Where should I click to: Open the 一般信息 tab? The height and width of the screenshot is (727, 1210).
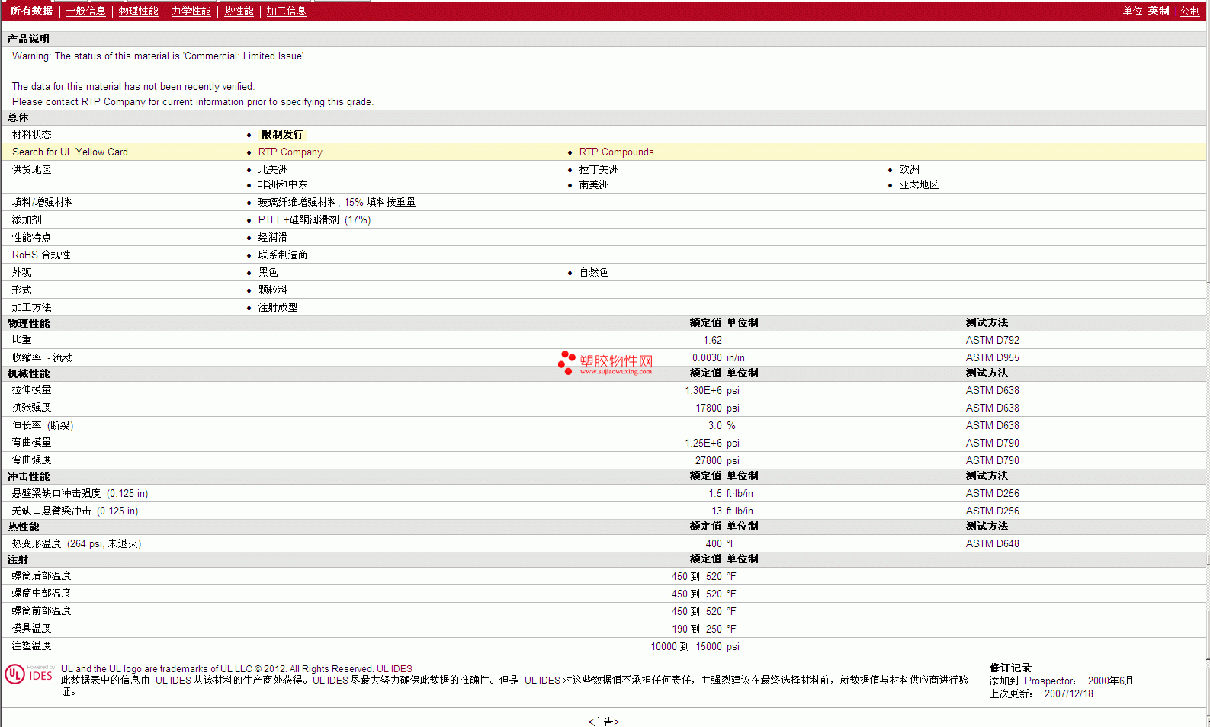click(85, 11)
